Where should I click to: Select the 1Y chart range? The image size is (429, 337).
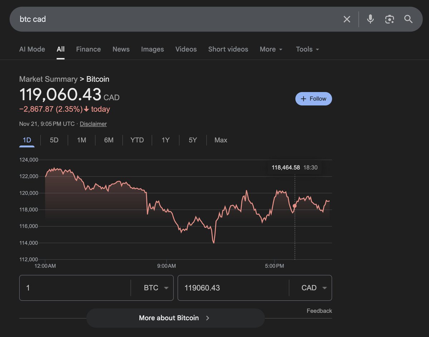tap(166, 140)
